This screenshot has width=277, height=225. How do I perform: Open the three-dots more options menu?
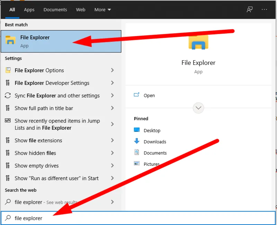(264, 10)
